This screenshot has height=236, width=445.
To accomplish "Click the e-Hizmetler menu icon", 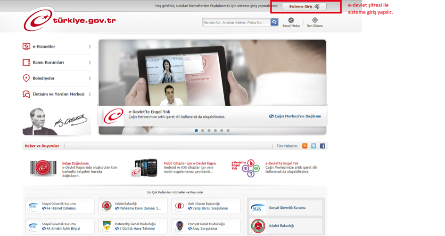I will point(26,47).
